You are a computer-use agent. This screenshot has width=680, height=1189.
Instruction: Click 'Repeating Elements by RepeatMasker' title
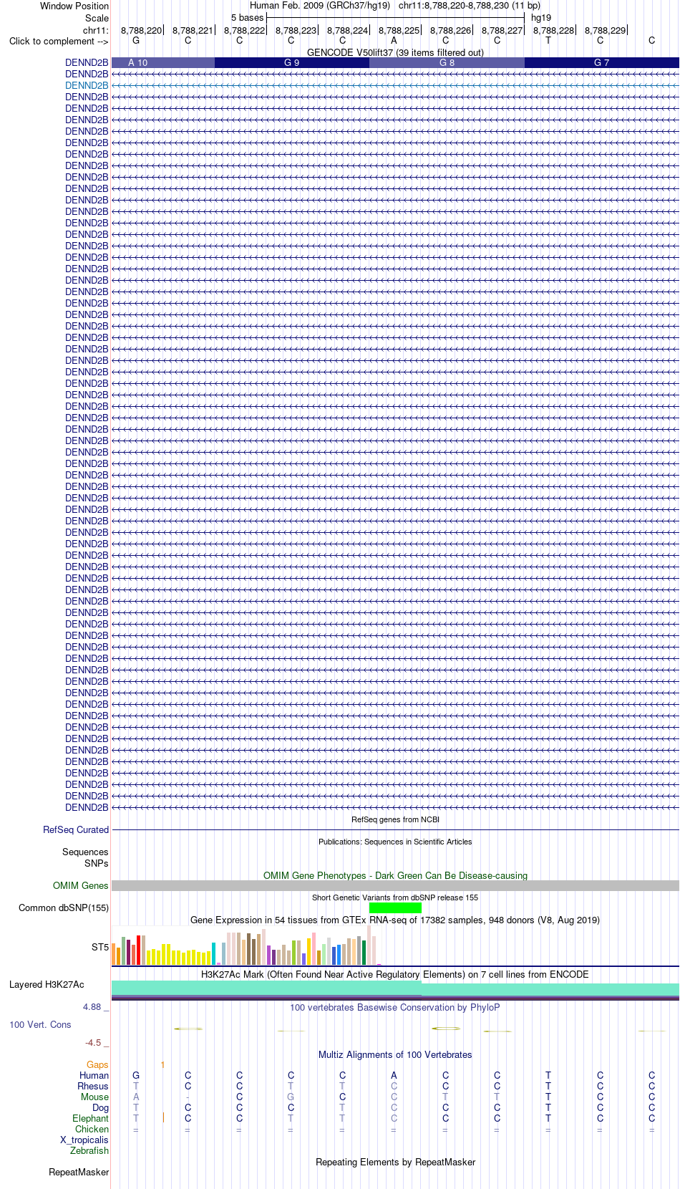(x=395, y=1162)
